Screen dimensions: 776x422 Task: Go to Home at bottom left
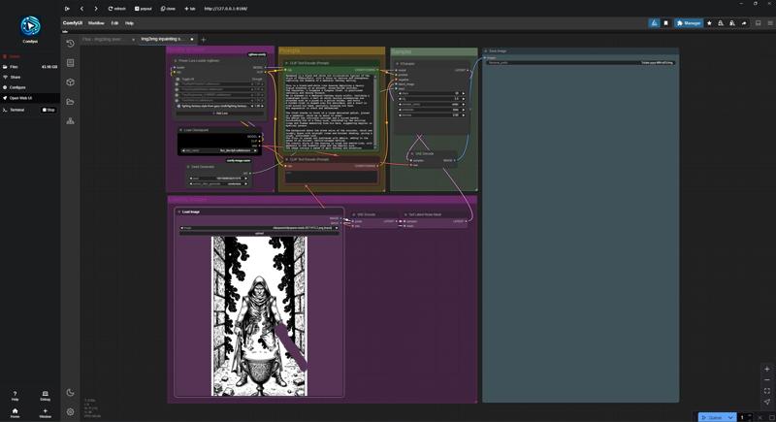coord(15,413)
